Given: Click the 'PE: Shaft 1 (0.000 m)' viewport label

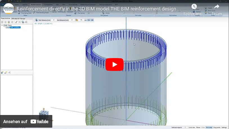Looking at the screenshot, I should click(x=43, y=24).
